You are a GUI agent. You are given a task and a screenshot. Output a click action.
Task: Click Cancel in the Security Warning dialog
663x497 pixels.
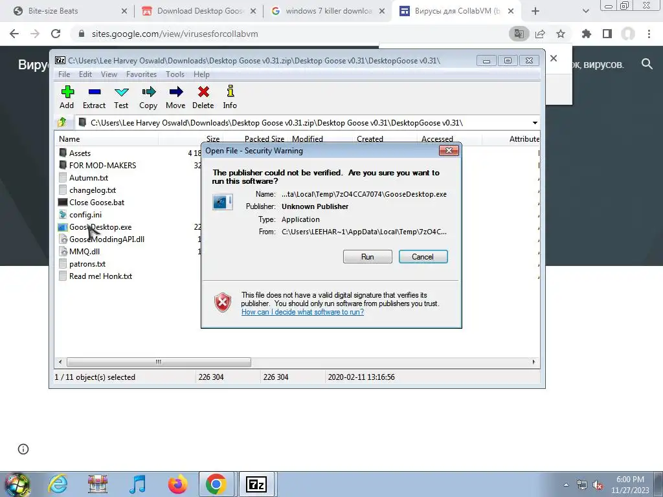[423, 256]
